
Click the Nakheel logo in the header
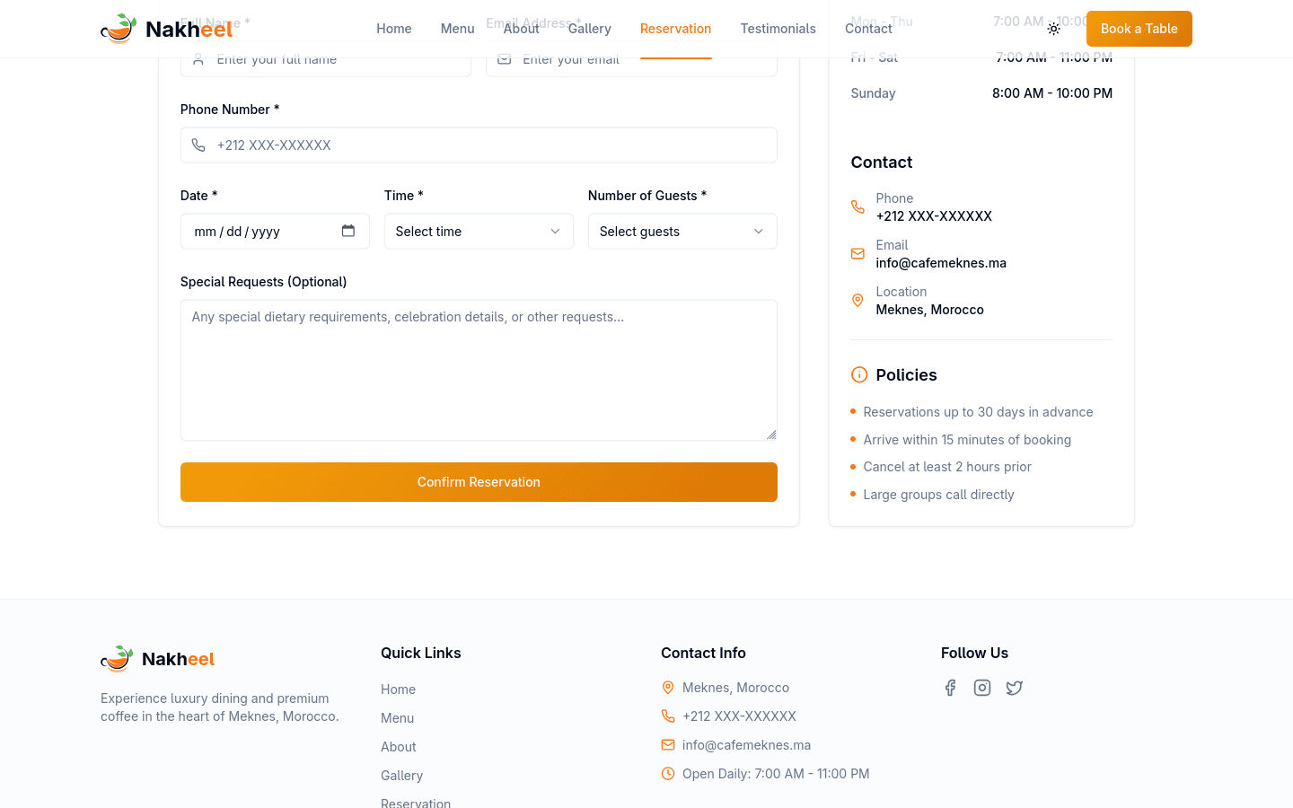167,29
